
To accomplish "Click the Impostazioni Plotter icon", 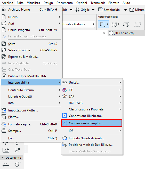I will [x=4, y=110].
